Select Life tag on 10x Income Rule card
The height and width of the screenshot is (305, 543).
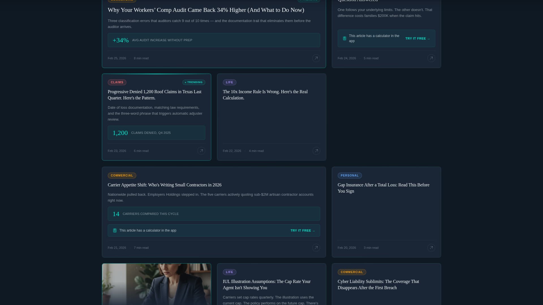(x=230, y=82)
